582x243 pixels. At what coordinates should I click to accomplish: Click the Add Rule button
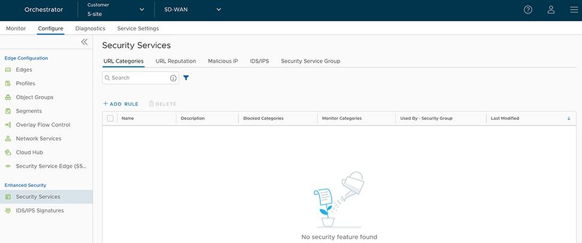(121, 104)
